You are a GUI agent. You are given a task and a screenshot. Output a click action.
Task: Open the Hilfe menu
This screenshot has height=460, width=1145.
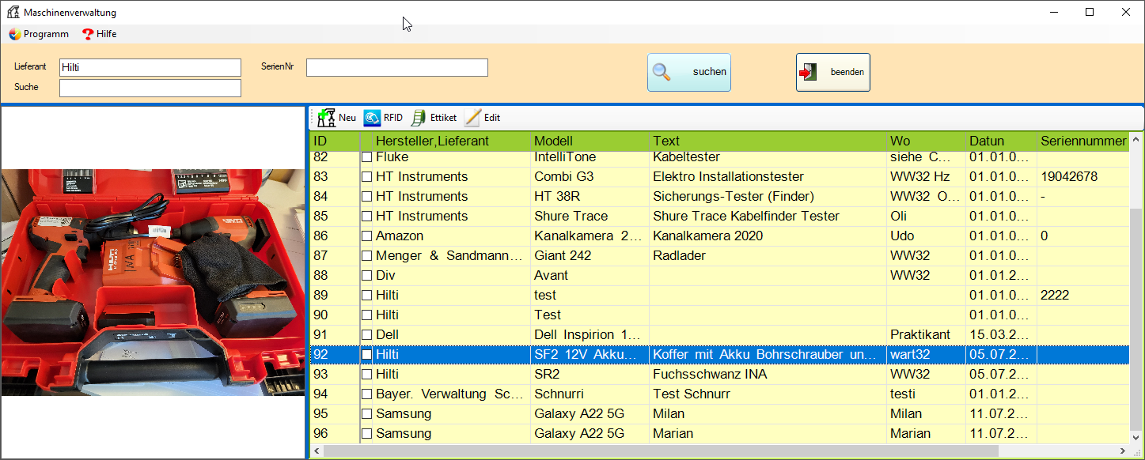tap(100, 34)
